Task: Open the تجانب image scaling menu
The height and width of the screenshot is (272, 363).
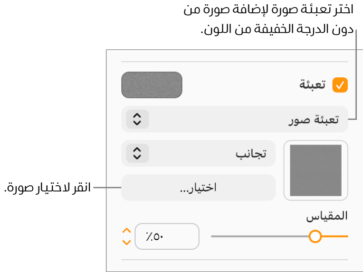Action: tap(199, 154)
